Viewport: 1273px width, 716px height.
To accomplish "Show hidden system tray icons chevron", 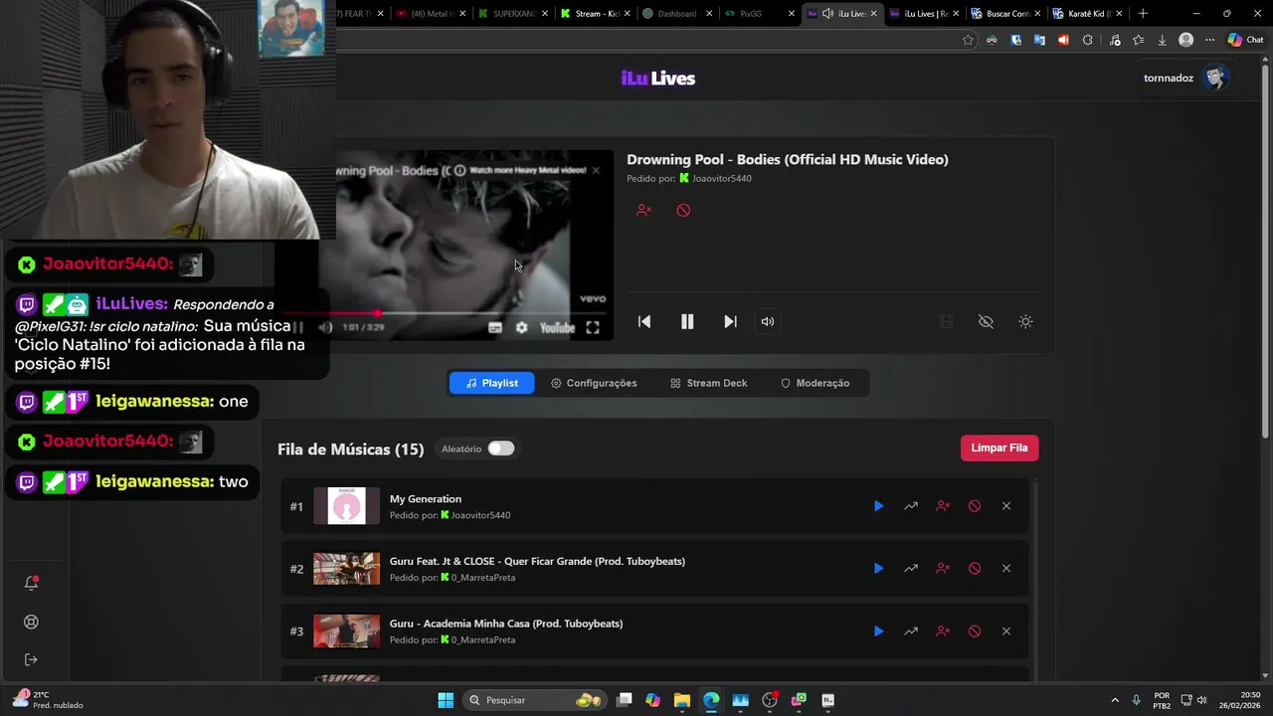I will pos(1115,700).
